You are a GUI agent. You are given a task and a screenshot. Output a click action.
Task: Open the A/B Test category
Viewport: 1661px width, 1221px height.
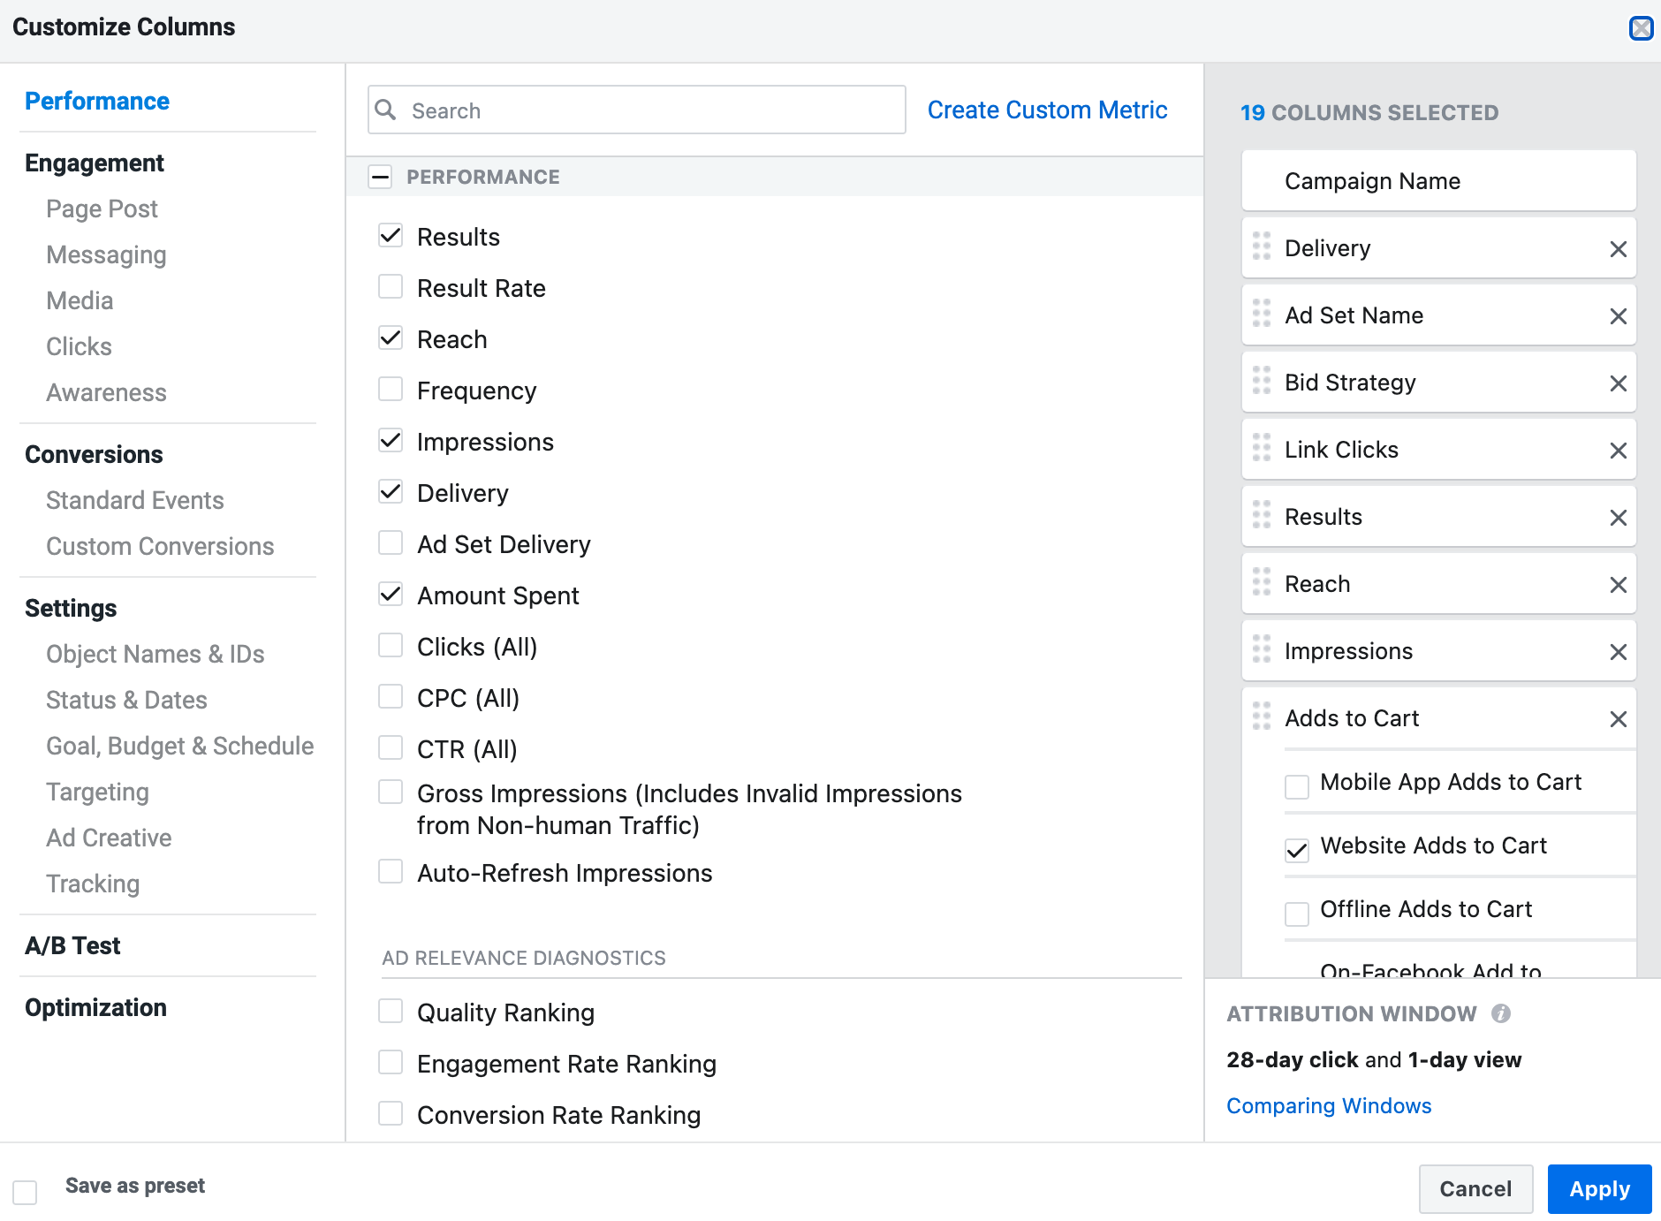point(72,945)
